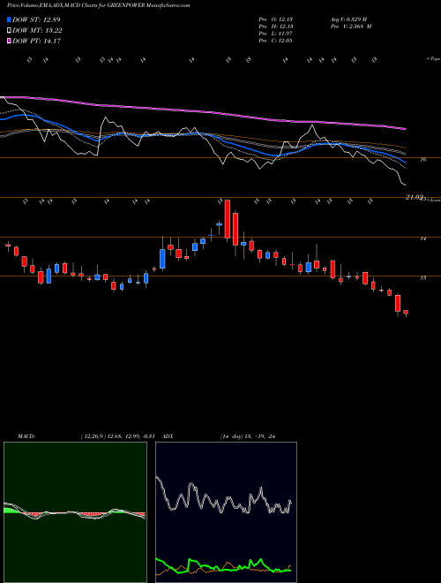Click the MACD panel heading
The image size is (441, 583).
point(26,436)
